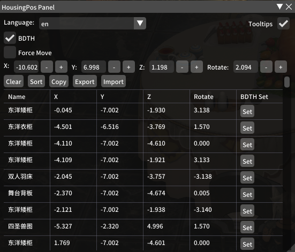Screen dimensions: 295x252
Task: Click the X value input field
Action: [x=26, y=67]
